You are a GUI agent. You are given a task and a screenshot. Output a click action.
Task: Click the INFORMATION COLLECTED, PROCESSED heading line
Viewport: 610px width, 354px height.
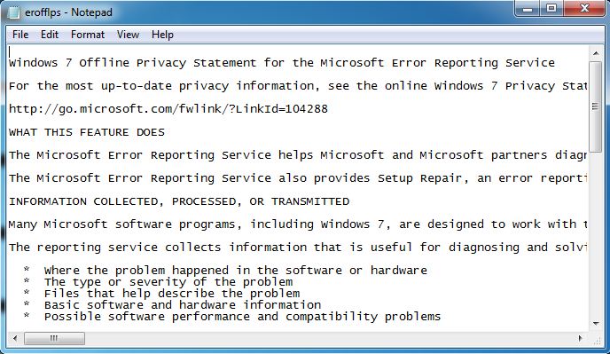pyautogui.click(x=179, y=201)
